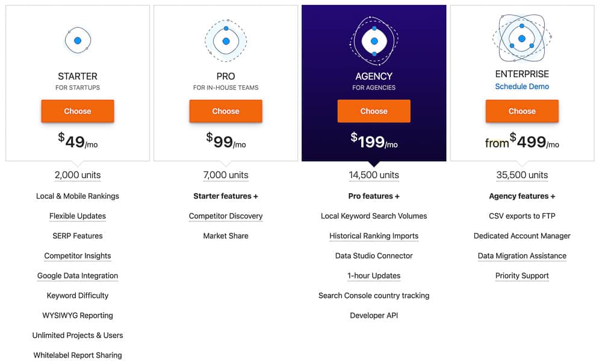This screenshot has width=602, height=361.
Task: Open the Competitor Discovery link under Pro
Action: (225, 215)
